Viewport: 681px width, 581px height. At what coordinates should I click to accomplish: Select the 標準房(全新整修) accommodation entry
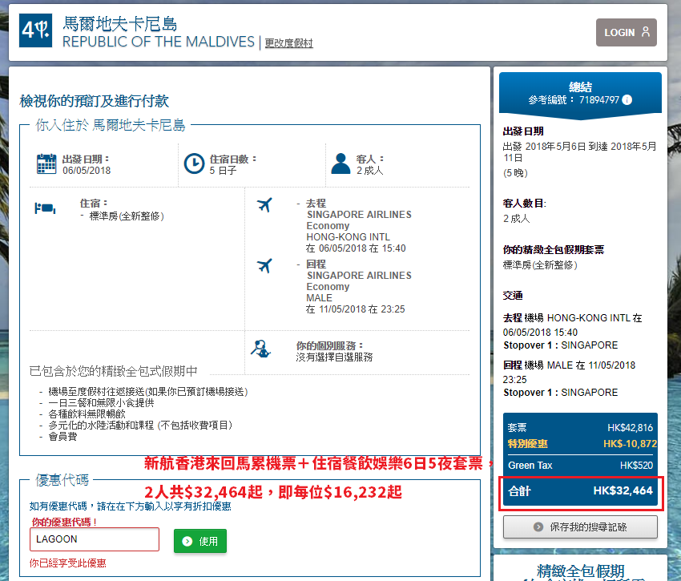(127, 216)
